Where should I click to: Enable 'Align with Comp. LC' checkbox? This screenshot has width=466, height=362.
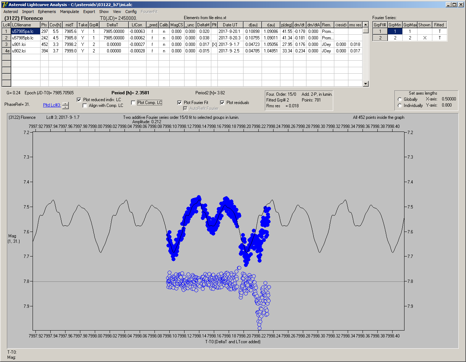[x=85, y=105]
